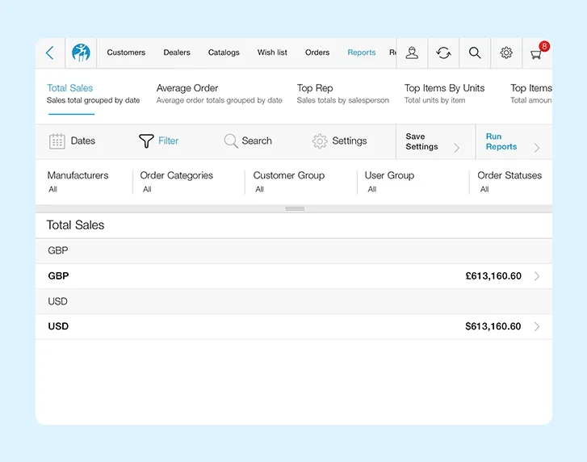The height and width of the screenshot is (462, 587).
Task: Click the Search label in toolbar
Action: [257, 141]
